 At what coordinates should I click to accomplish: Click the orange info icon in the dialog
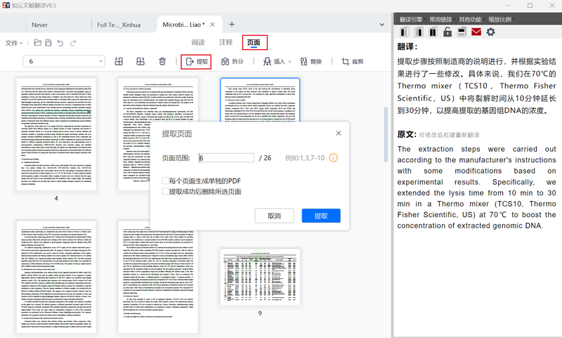[x=333, y=157]
